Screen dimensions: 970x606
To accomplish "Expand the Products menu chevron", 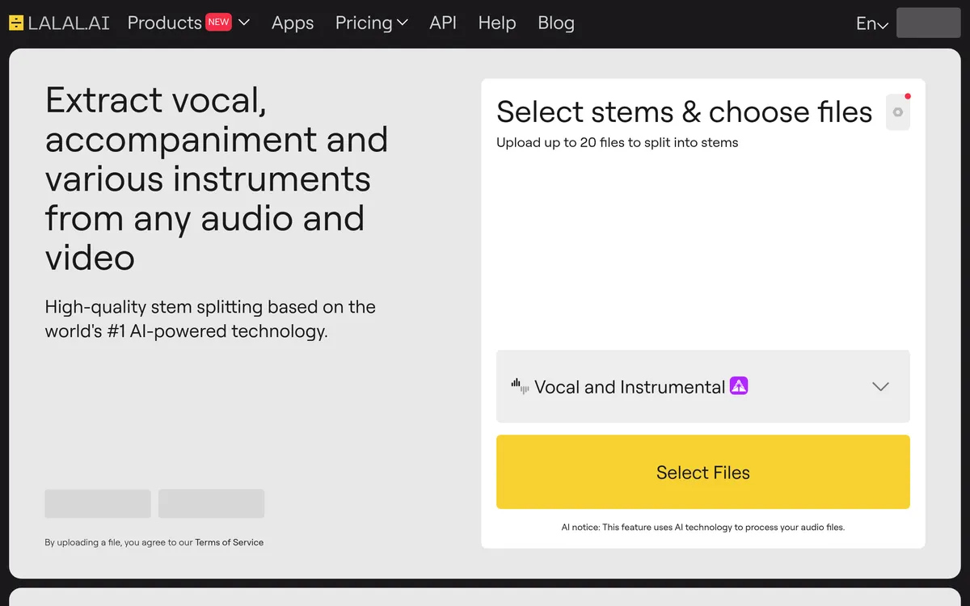I will (x=244, y=23).
